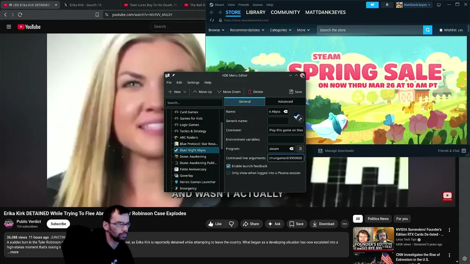Select Fable Anniversary in the tree
The height and width of the screenshot is (264, 470).
(193, 169)
